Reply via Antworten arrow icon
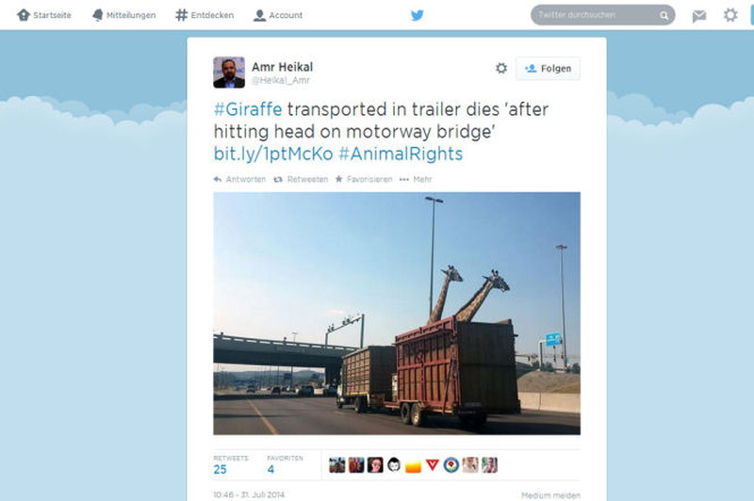This screenshot has width=754, height=501. pos(218,179)
